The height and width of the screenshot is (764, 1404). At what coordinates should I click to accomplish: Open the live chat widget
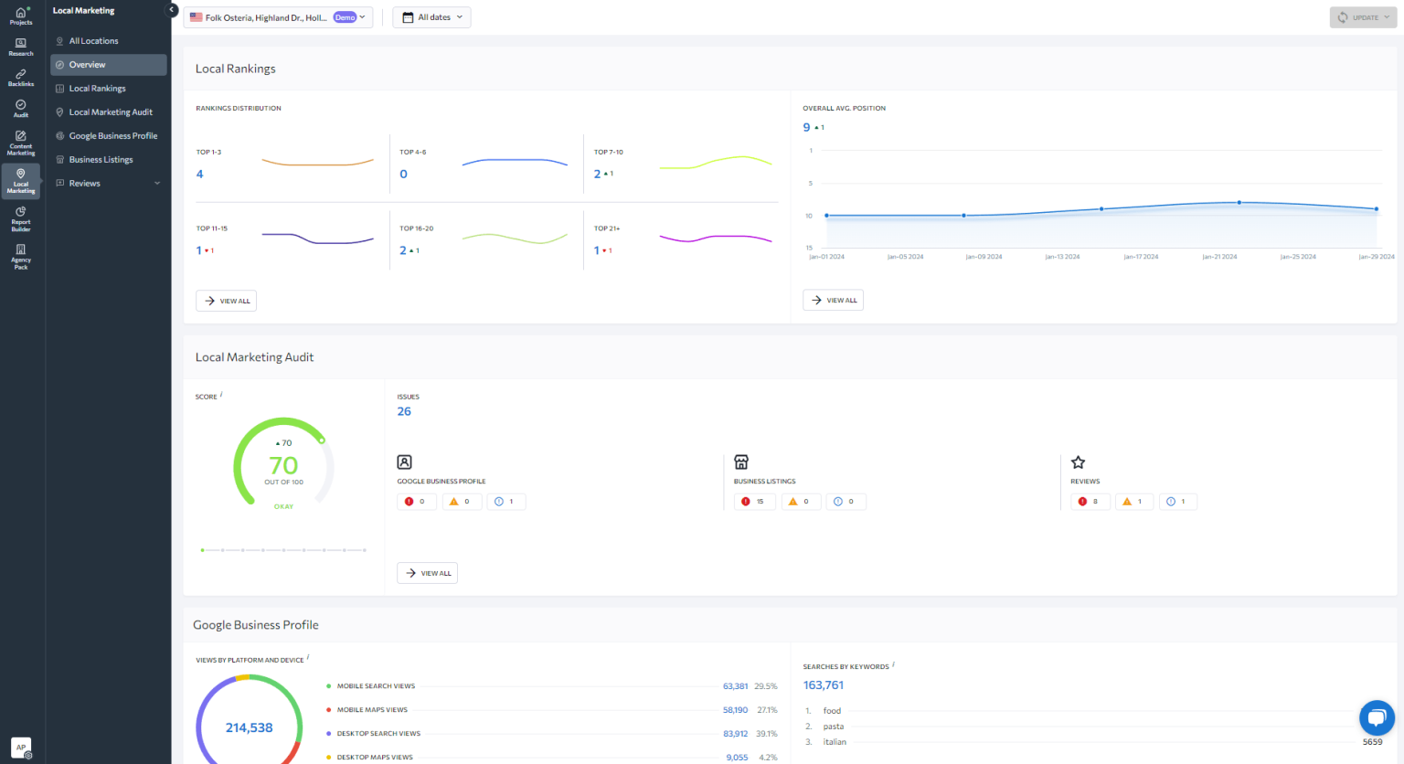pos(1377,717)
